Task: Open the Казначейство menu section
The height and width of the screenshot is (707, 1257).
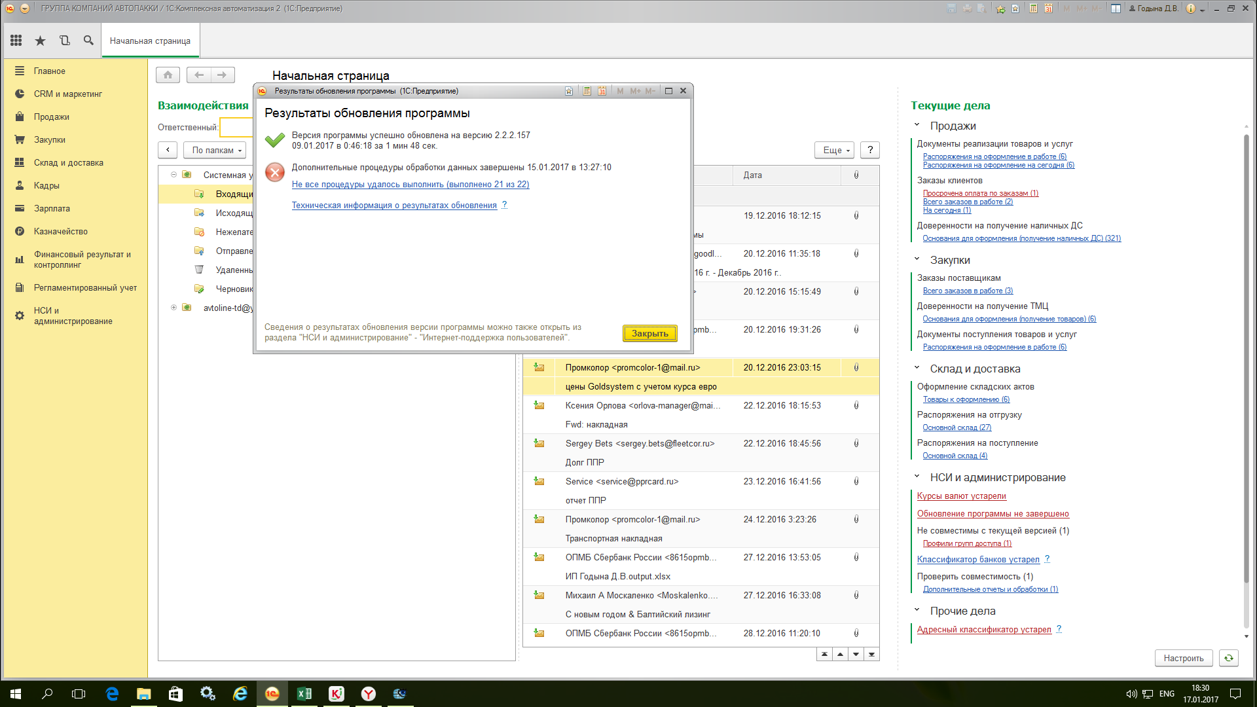Action: pyautogui.click(x=60, y=231)
